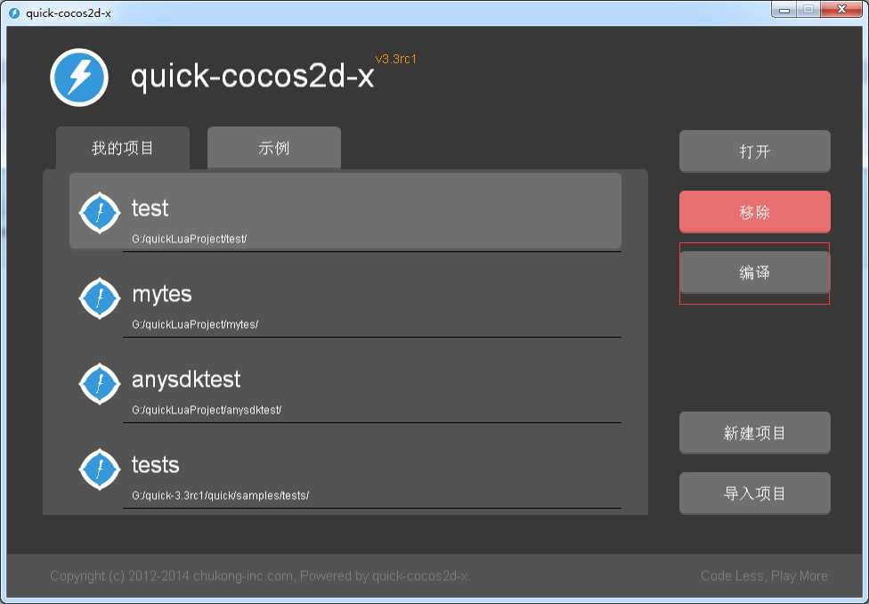Select the tests project name
Image resolution: width=869 pixels, height=604 pixels.
pos(155,465)
